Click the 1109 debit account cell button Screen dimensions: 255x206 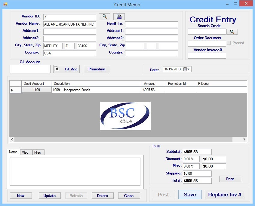coord(36,90)
